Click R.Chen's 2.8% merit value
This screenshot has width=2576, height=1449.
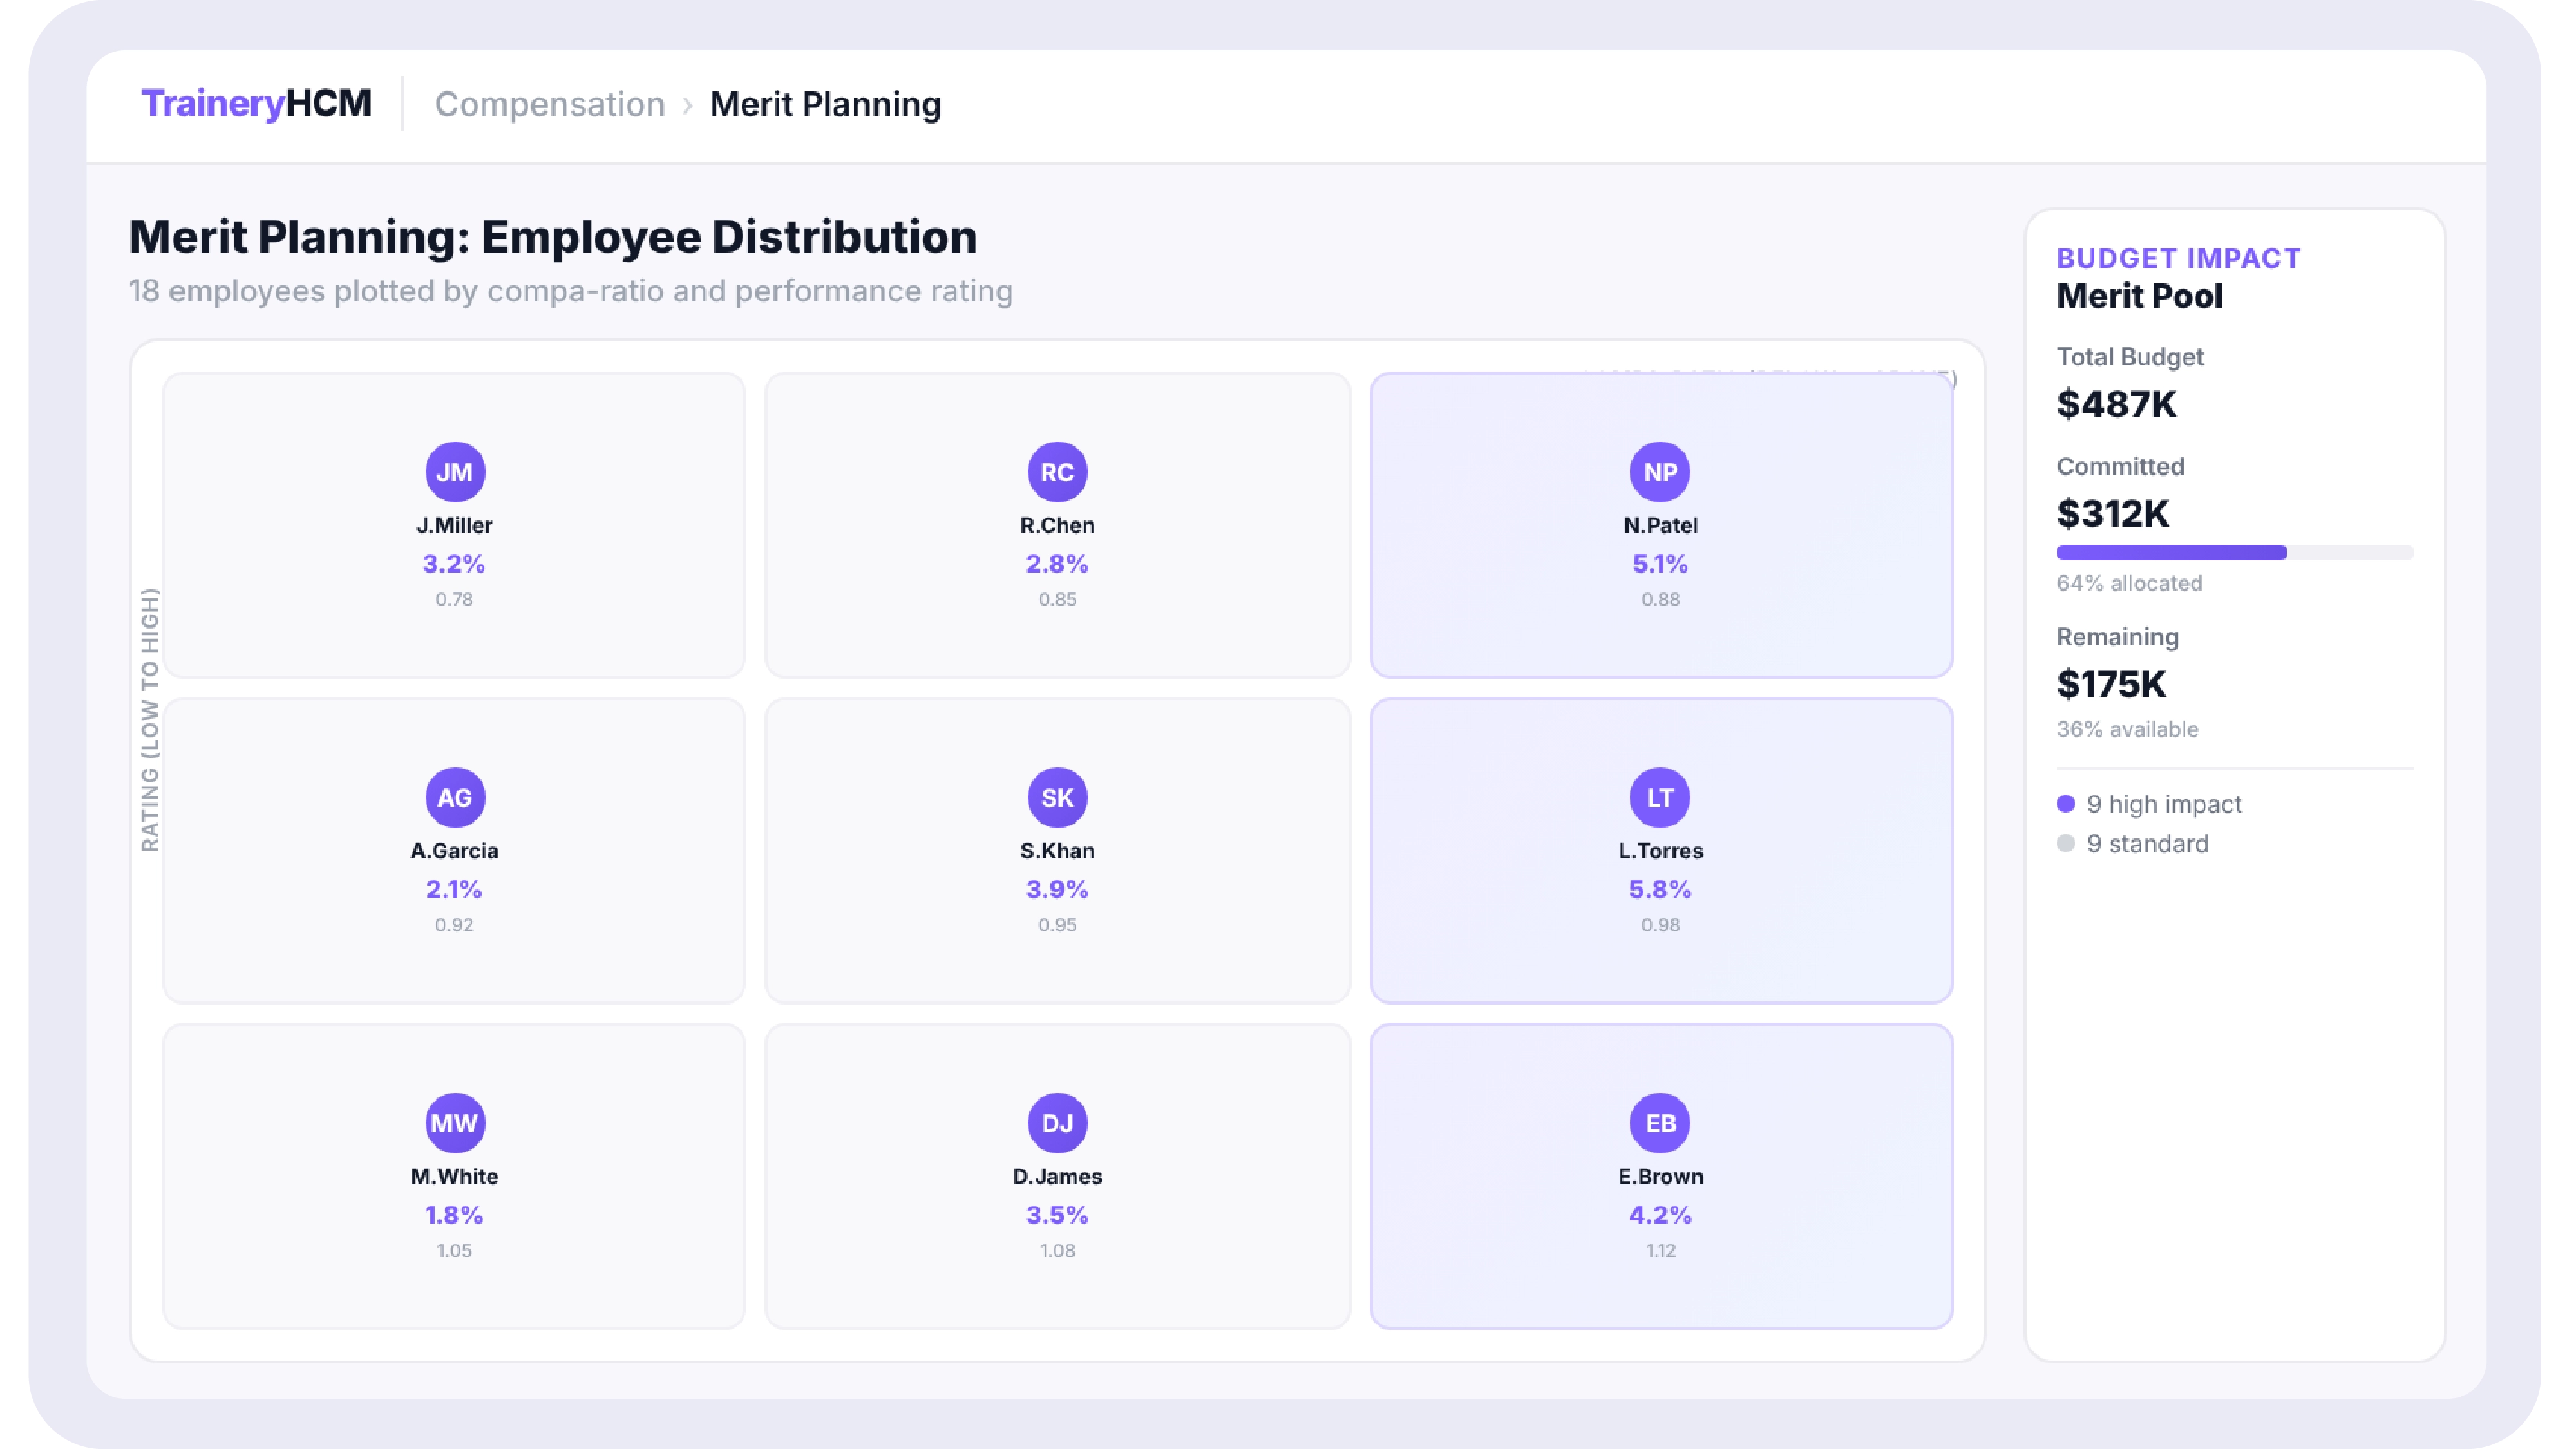coord(1057,564)
